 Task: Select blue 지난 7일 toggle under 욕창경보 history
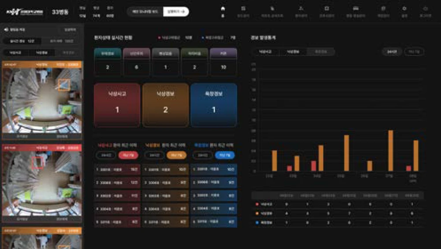click(225, 155)
